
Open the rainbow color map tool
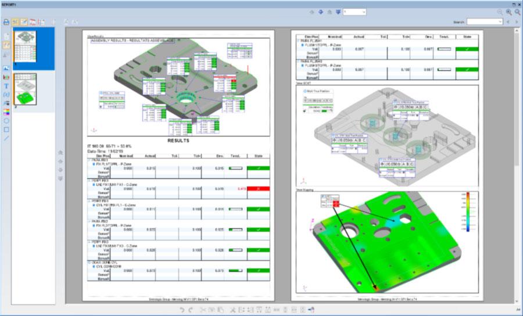click(x=6, y=112)
